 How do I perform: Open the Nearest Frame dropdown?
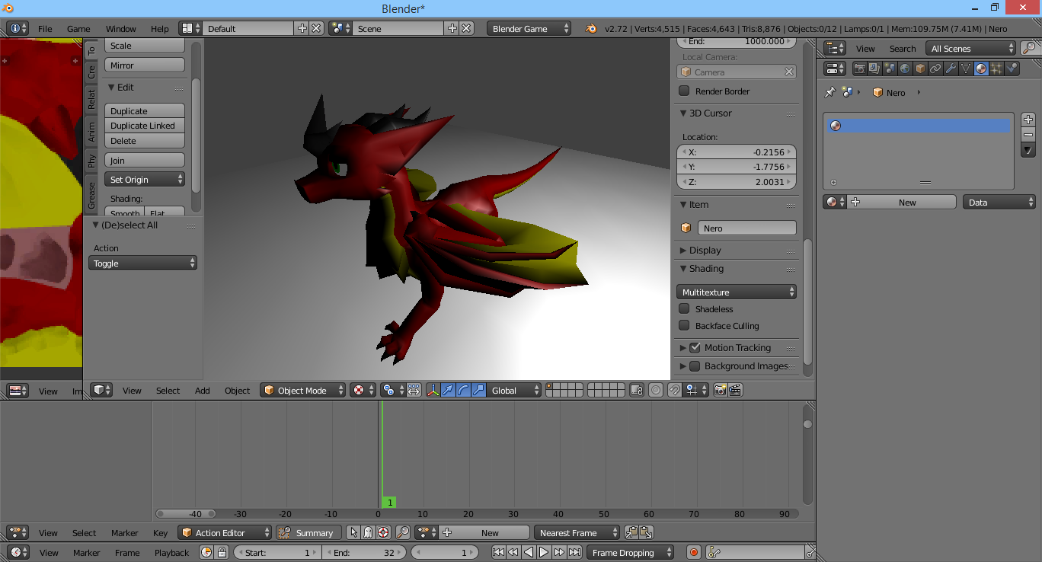click(577, 532)
